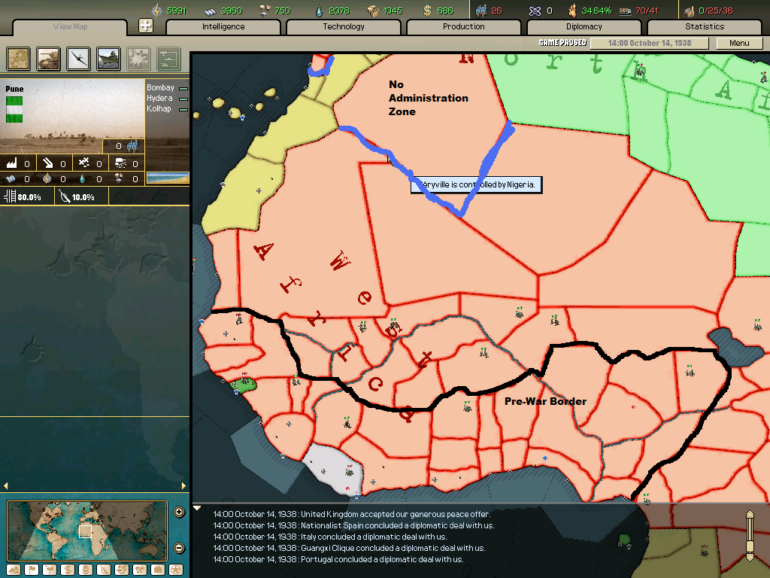Click the province manpower soldiers icon

point(132,146)
